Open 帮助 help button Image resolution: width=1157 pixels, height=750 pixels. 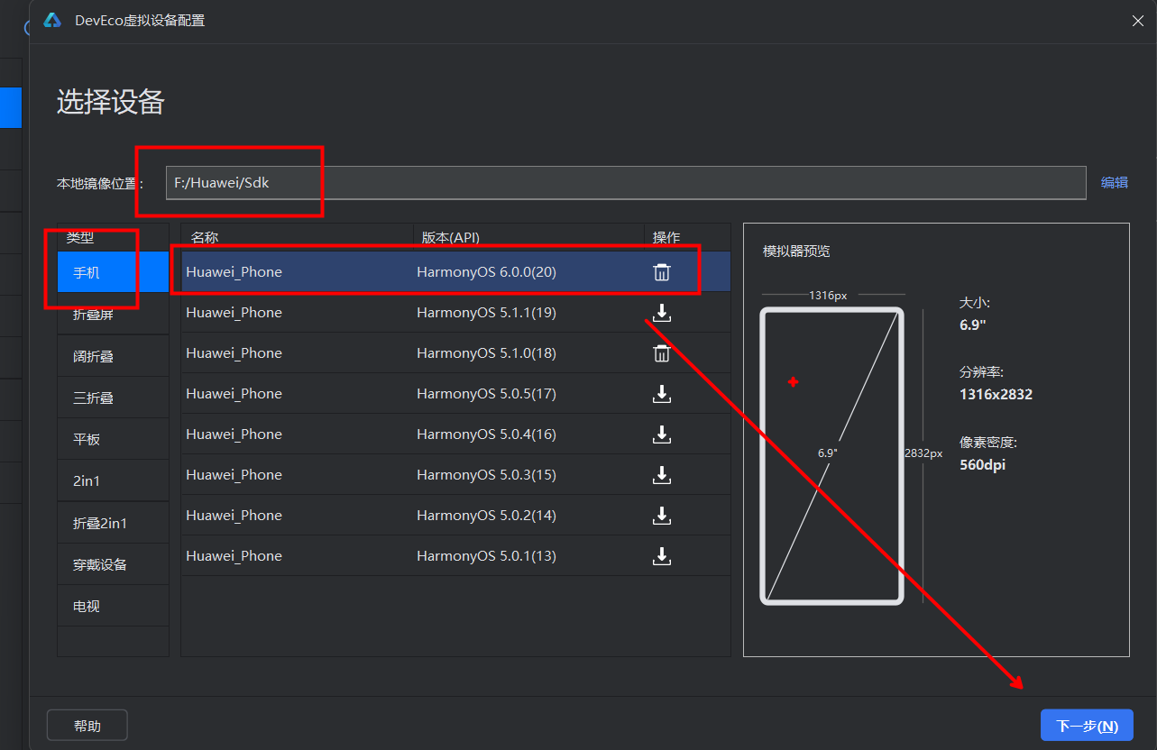[x=87, y=726]
